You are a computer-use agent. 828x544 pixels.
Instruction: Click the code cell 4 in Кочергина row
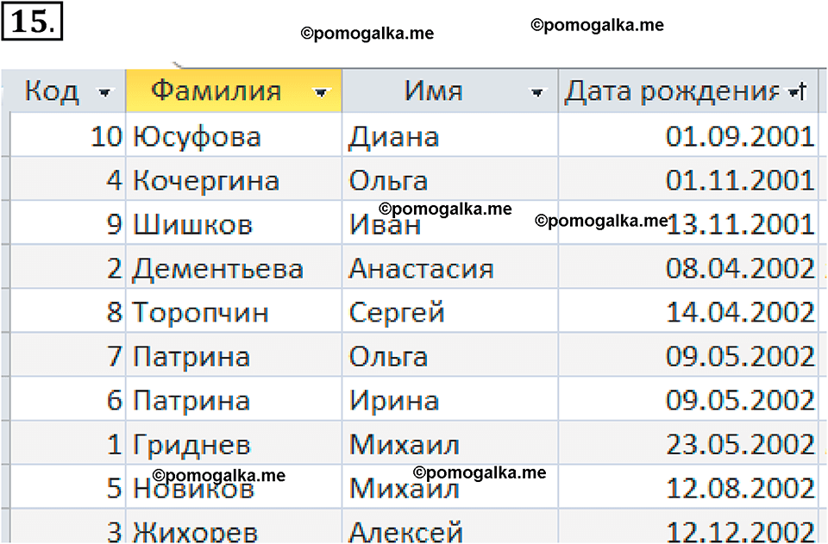[67, 178]
